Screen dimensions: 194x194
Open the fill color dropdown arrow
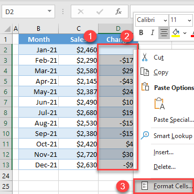(x=185, y=33)
